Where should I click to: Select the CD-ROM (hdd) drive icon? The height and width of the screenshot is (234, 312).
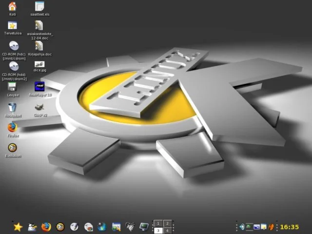point(13,66)
